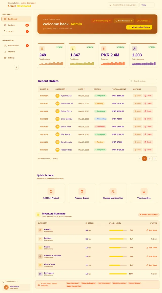This screenshot has width=162, height=293.
Task: View Hassan Raza's order GB-10277
Action: point(137,150)
